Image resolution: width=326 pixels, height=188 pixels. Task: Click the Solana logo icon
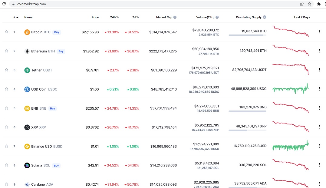point(27,165)
